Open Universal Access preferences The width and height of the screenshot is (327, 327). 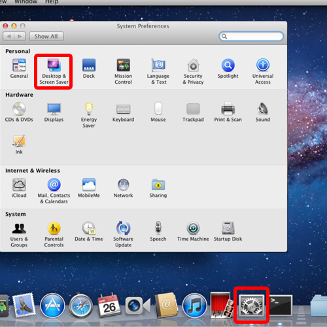click(263, 71)
